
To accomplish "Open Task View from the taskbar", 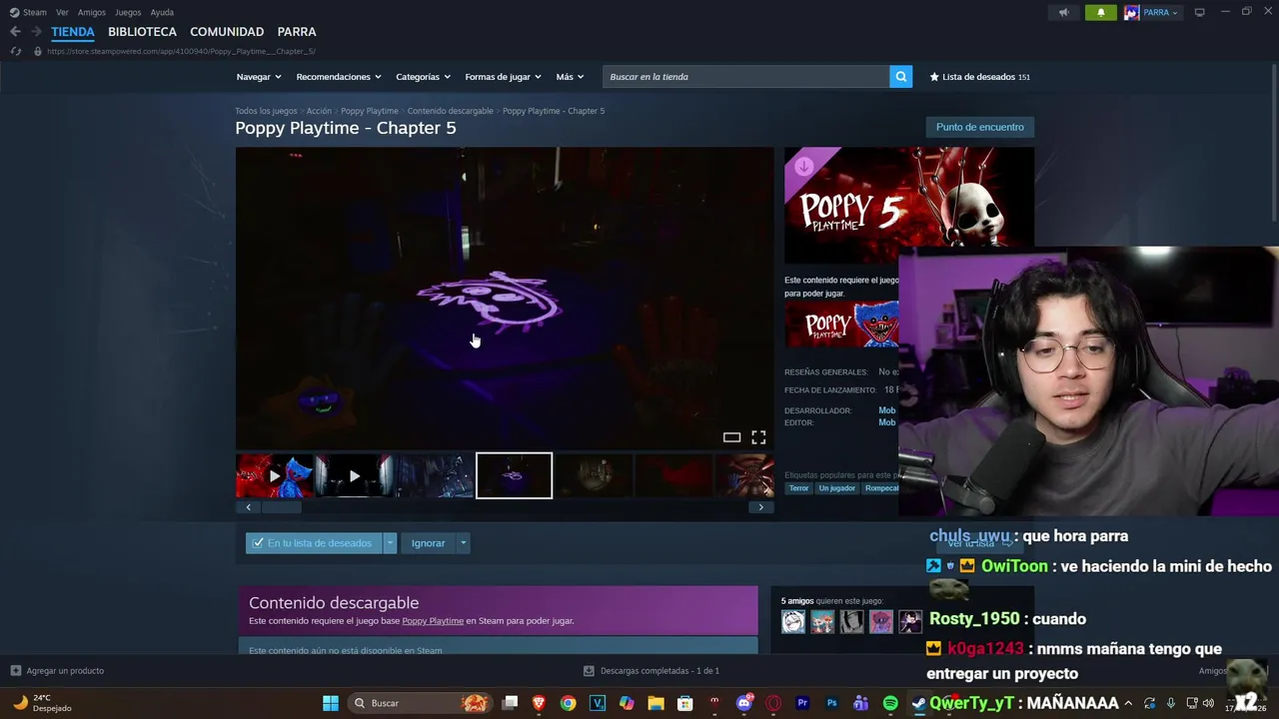I will (x=510, y=703).
